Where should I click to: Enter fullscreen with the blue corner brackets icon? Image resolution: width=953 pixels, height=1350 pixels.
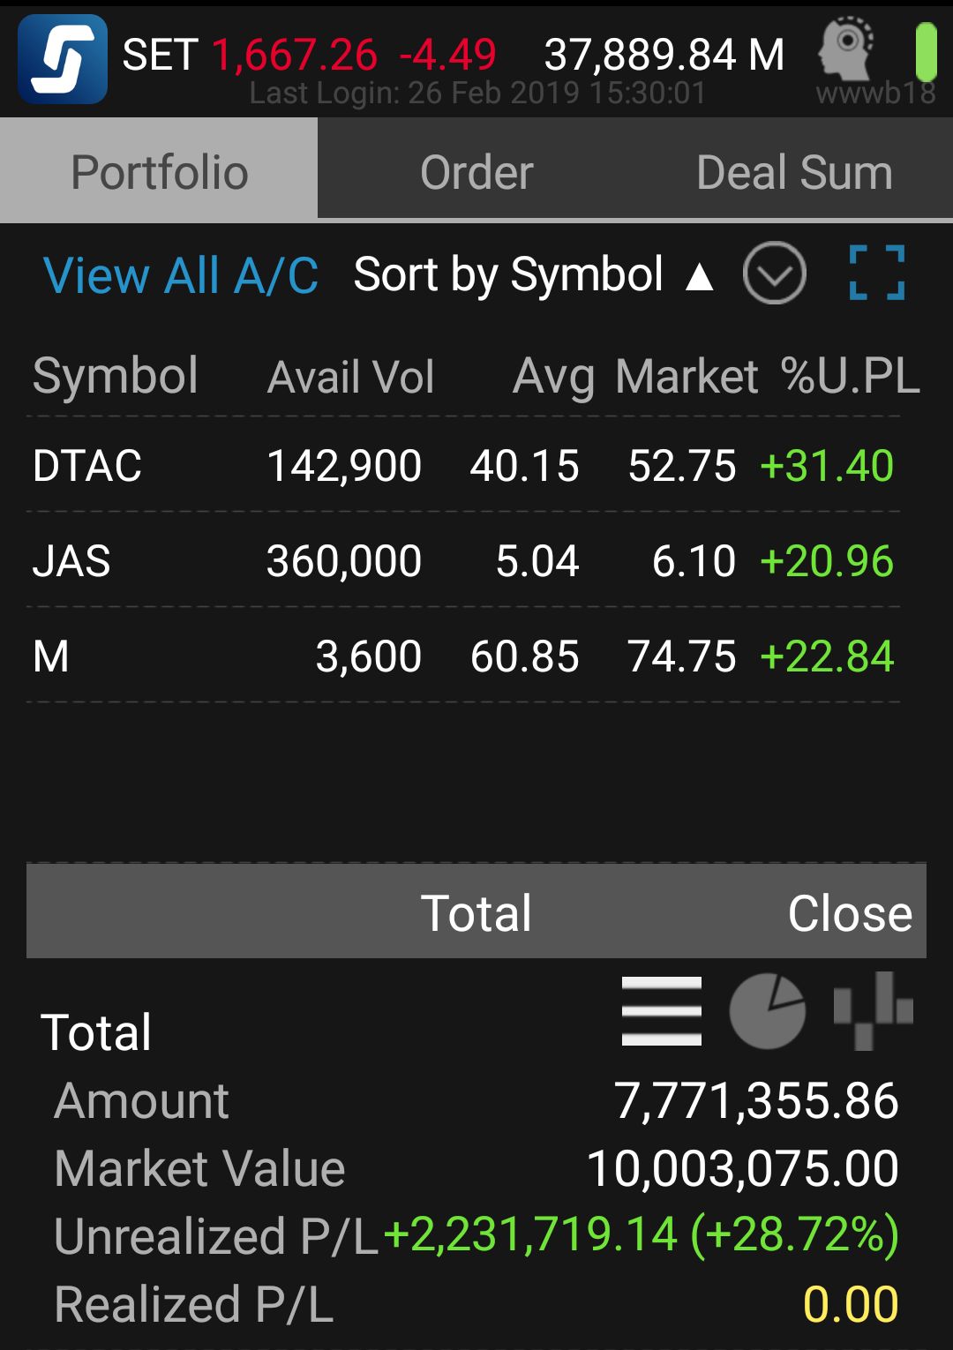coord(876,273)
